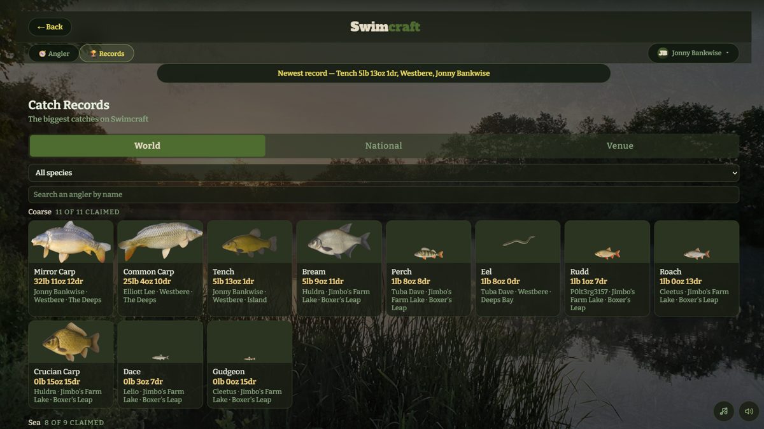Click the Gudgeon species name
Viewport: 764px width, 429px height.
229,372
